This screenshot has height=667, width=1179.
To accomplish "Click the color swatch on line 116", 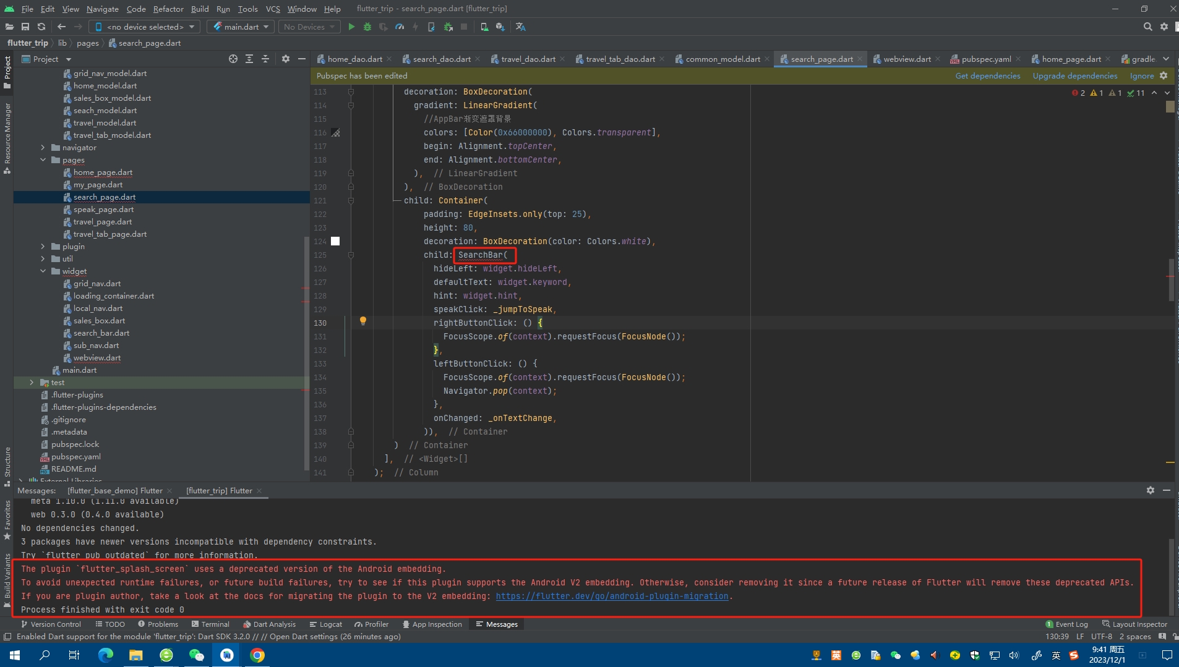I will pyautogui.click(x=335, y=132).
